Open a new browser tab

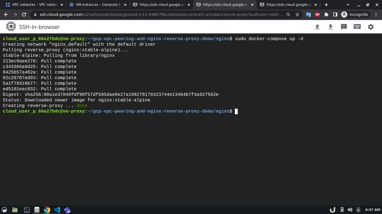click(326, 5)
